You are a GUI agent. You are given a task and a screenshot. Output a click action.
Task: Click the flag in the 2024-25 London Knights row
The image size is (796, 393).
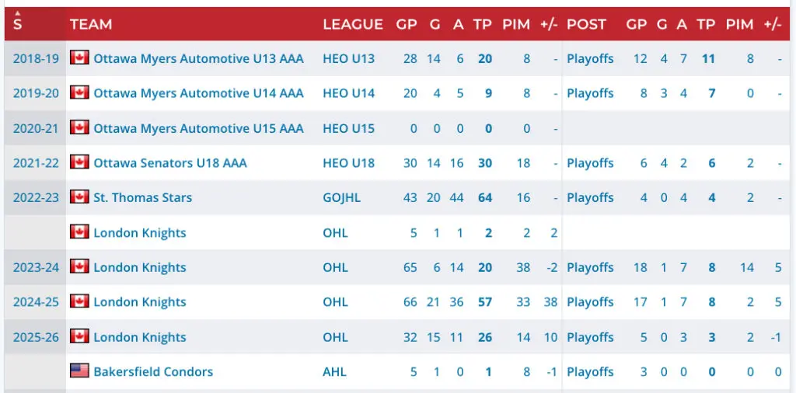80,301
